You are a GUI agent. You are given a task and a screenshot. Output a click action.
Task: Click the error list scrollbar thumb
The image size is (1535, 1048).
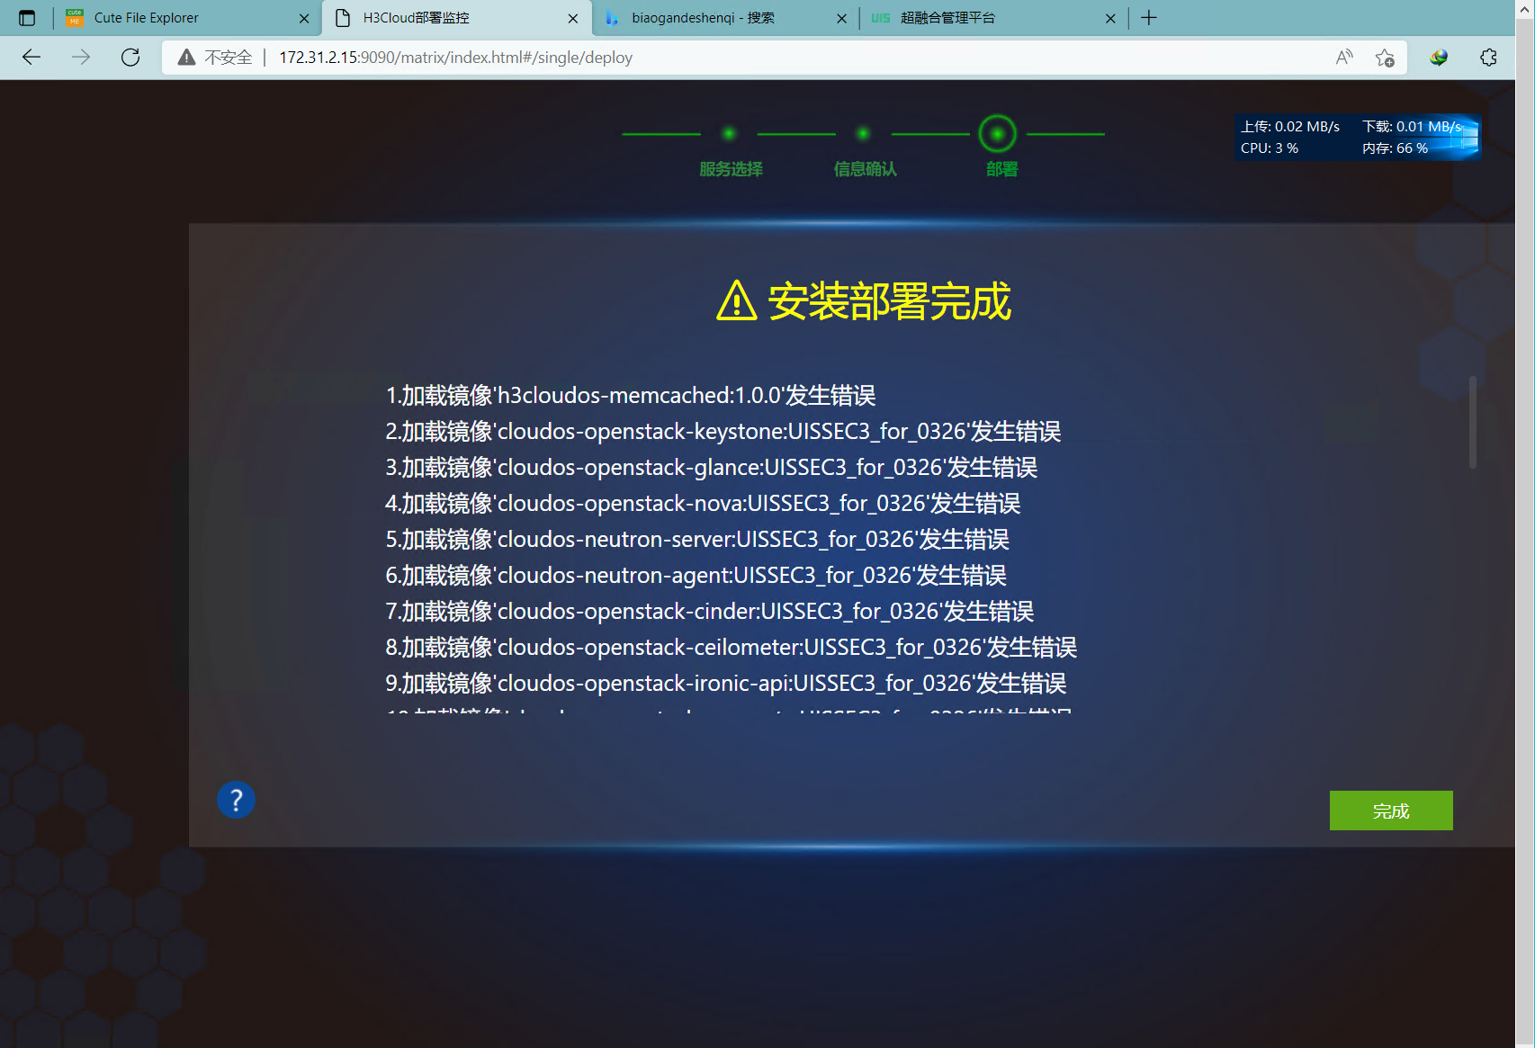click(1473, 422)
